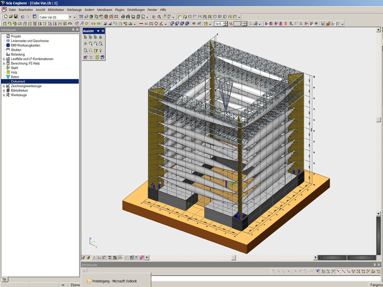Image resolution: width=383 pixels, height=287 pixels.
Task: Click the light bulb icon in Ansicht panel
Action: coord(101,51)
